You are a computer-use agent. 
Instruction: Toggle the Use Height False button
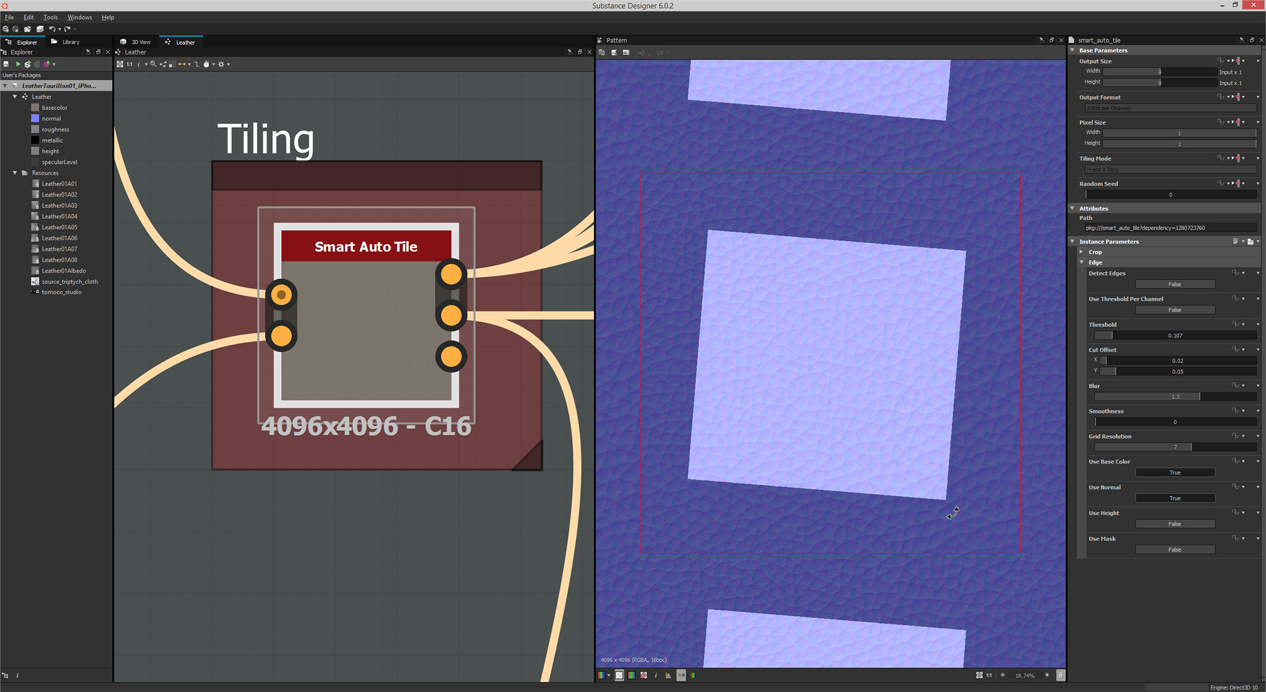click(x=1175, y=524)
